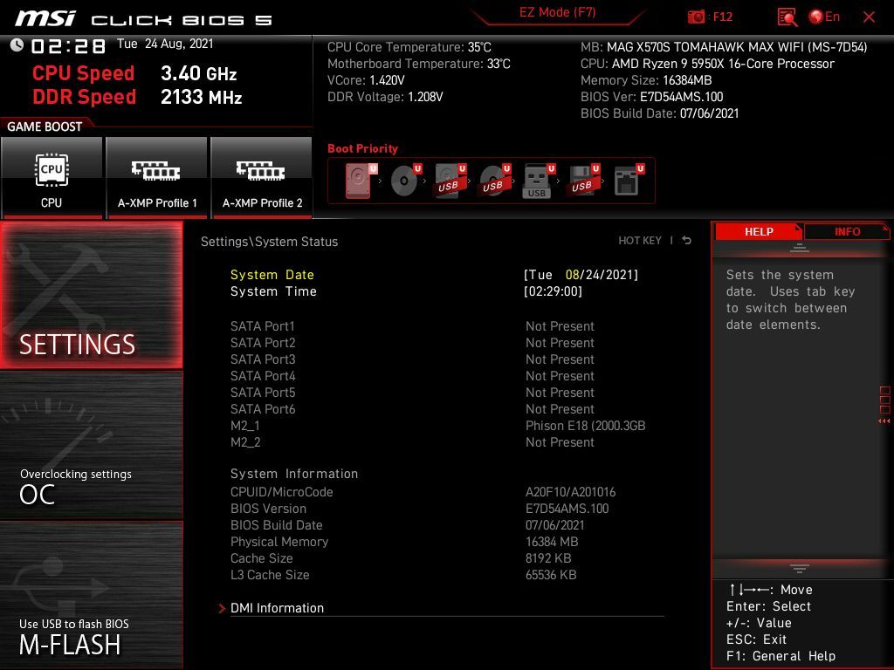The image size is (894, 670).
Task: Click the bottom grip handle of help panel
Action: tap(800, 568)
